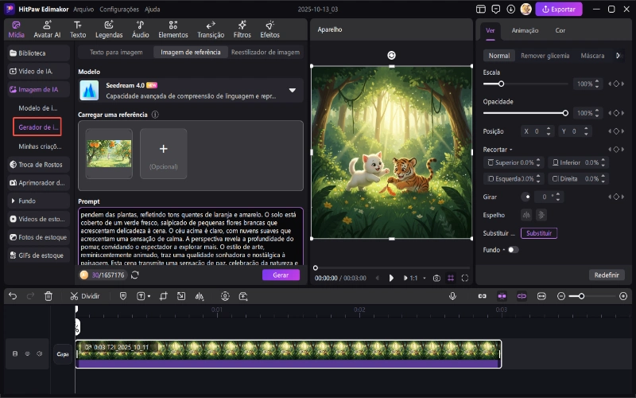This screenshot has width=636, height=398.
Task: Expand the Fundo sidebar section
Action: tap(12, 201)
